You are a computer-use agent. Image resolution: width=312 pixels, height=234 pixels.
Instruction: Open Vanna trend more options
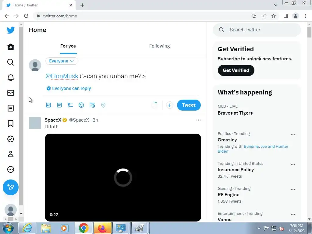293,214
